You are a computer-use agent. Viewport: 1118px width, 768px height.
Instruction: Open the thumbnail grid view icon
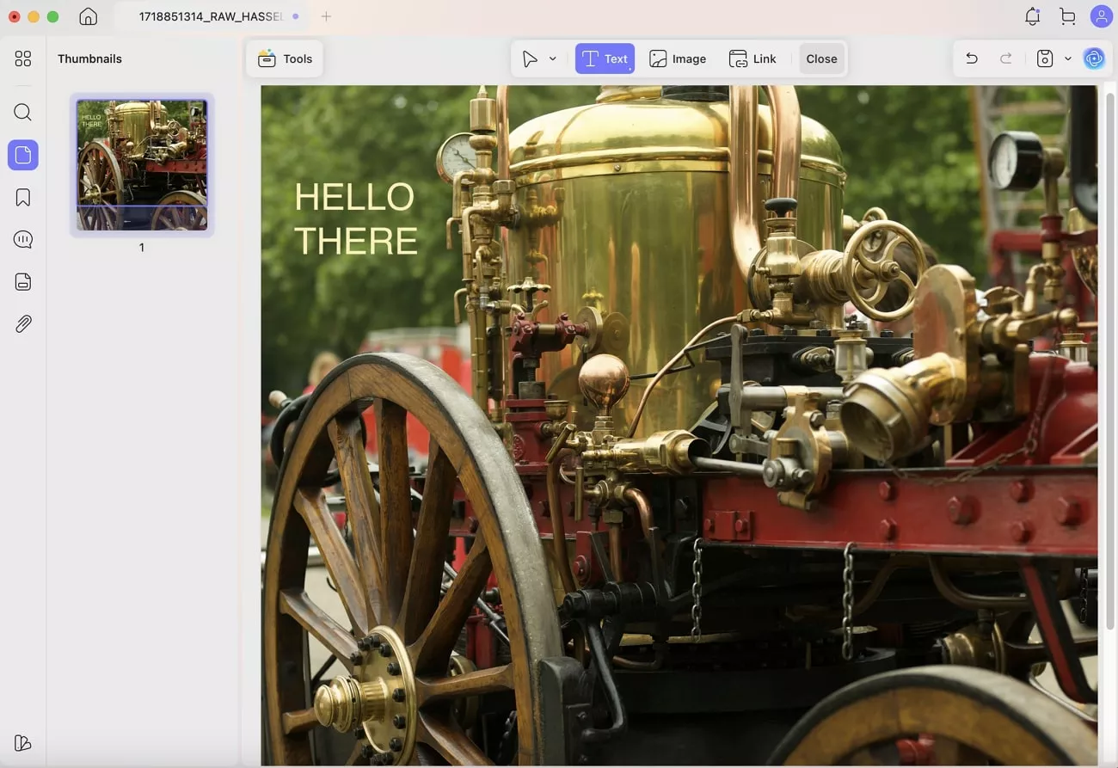pyautogui.click(x=23, y=58)
